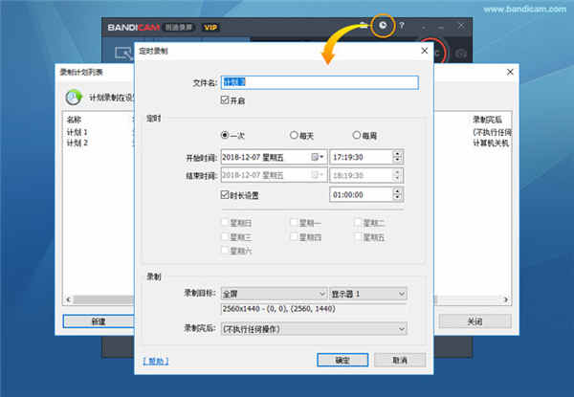
Task: Check the 星期五 checkbox
Action: [358, 236]
